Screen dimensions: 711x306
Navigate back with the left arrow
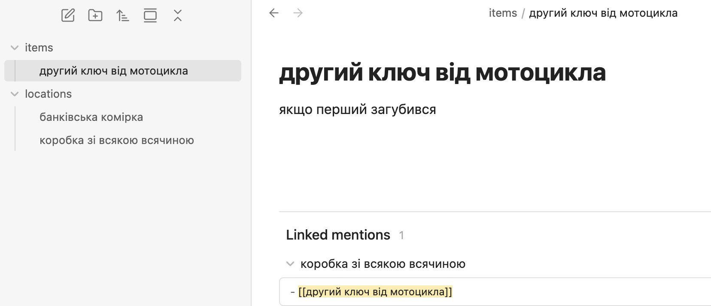point(274,13)
